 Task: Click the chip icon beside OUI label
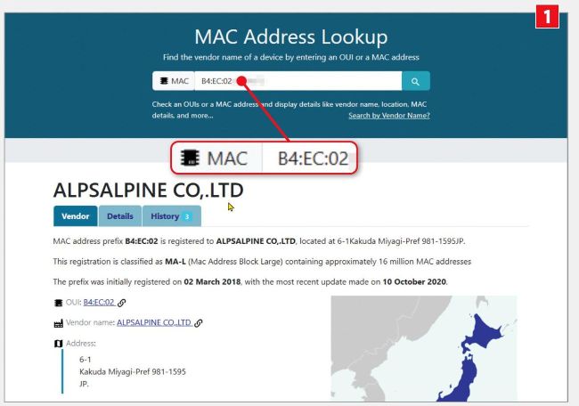coord(58,303)
